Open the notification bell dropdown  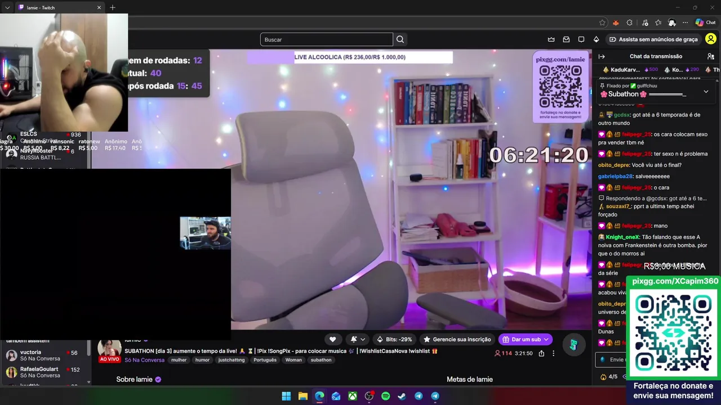358,339
